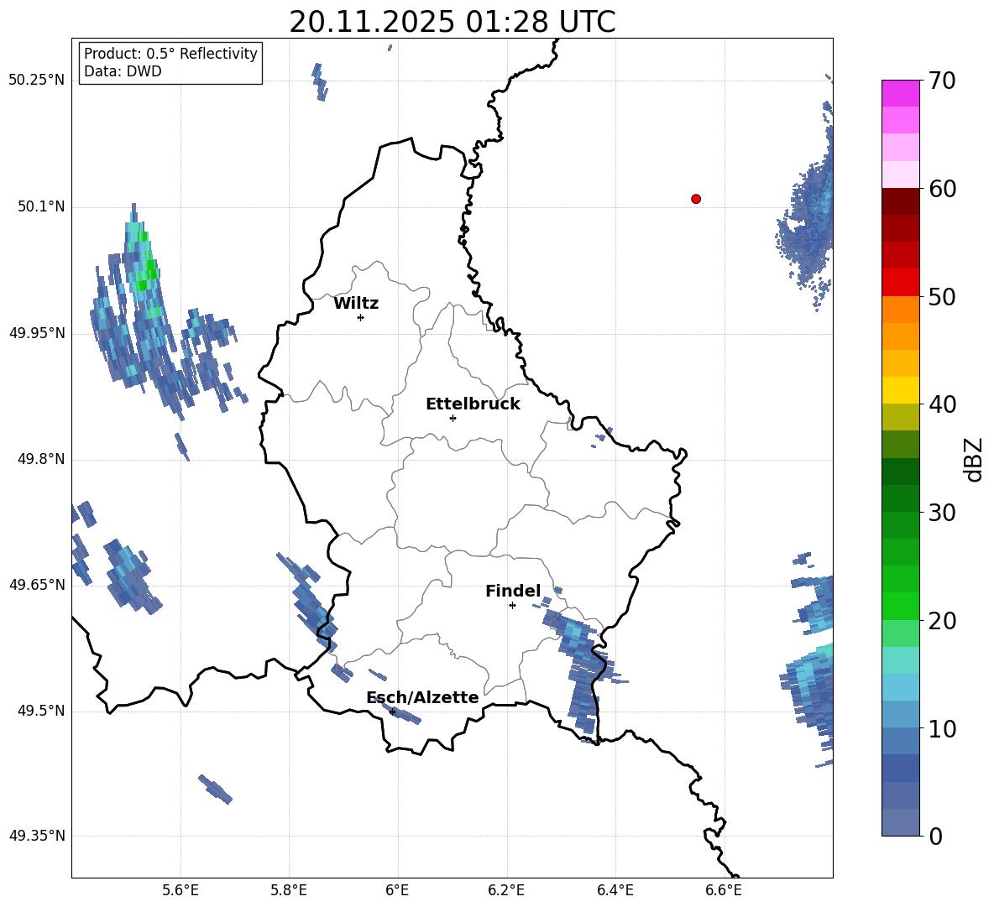Pick the magenta swatch just below 70 dBZ
The height and width of the screenshot is (907, 994).
[900, 94]
